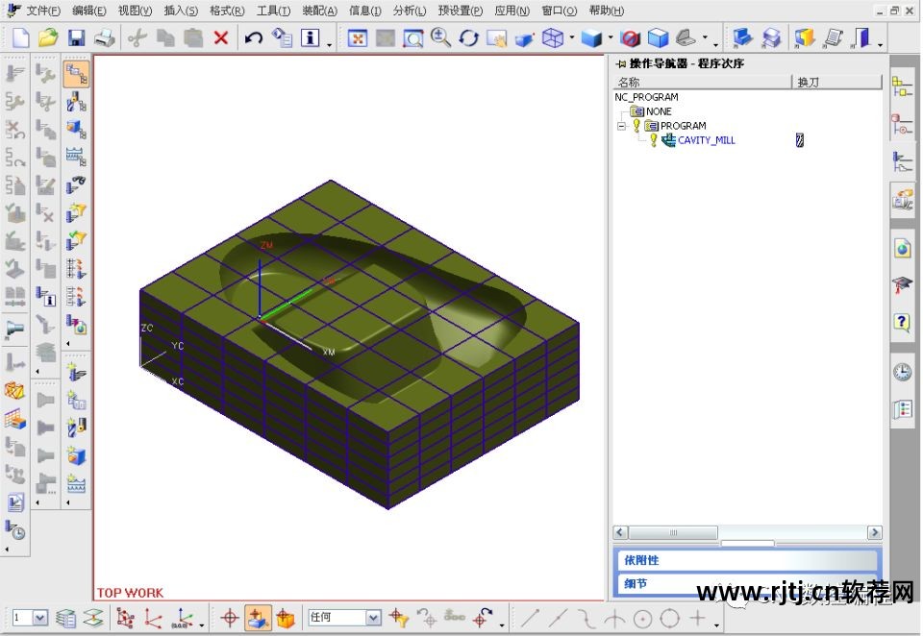Click the NC_PROGRAM root node
923x636 pixels.
click(646, 97)
